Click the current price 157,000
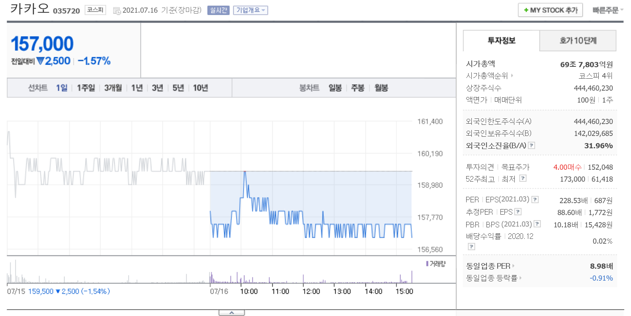The width and height of the screenshot is (631, 316). point(42,44)
